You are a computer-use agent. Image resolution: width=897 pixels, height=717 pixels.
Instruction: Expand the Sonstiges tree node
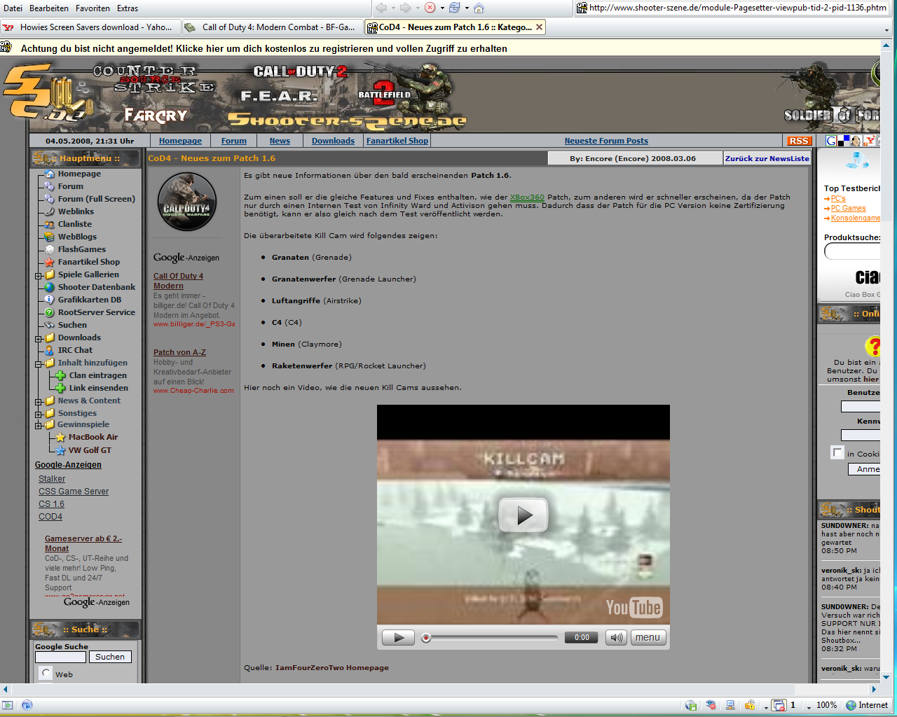(x=39, y=414)
